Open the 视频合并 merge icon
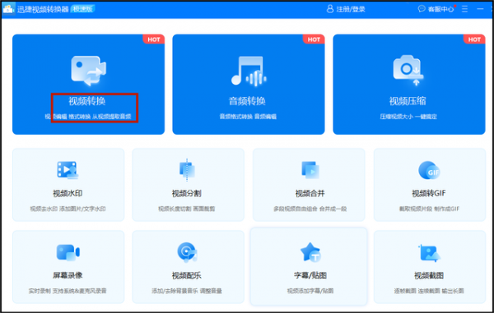This screenshot has height=313, width=494. click(x=310, y=170)
